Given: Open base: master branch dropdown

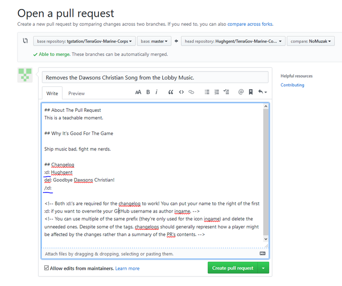Looking at the screenshot, I should pyautogui.click(x=154, y=41).
